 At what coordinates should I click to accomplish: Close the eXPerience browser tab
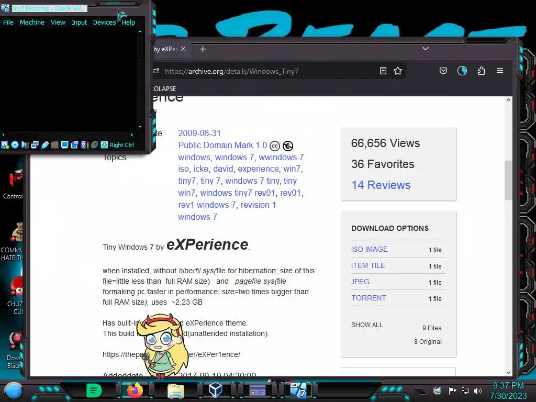click(x=183, y=49)
